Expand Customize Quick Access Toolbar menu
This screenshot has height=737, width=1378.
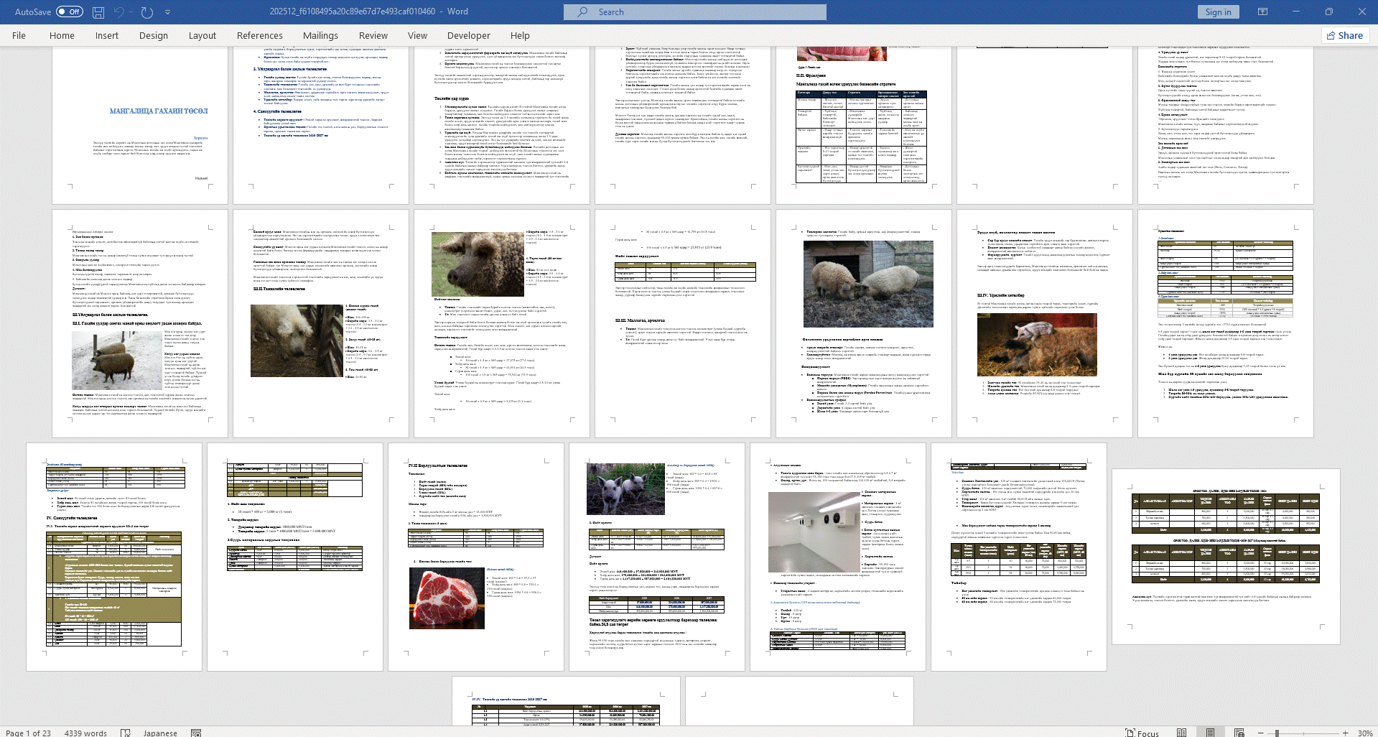[x=168, y=12]
